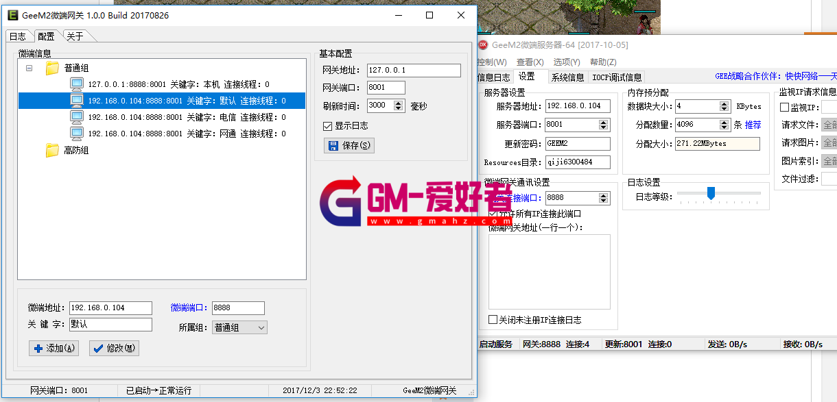Viewport: 837px width, 402px height.
Task: Click the 2017/12/3 22:52:22 timestamp in status bar
Action: 320,390
